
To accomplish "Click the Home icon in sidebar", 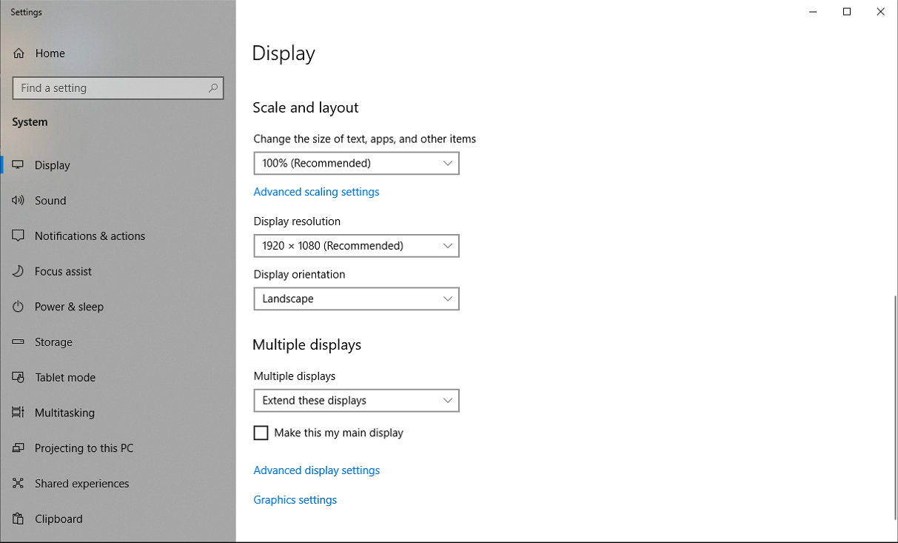I will [x=19, y=53].
